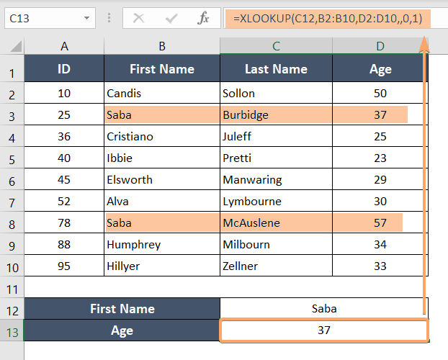Image resolution: width=448 pixels, height=360 pixels.
Task: Select cell containing Pretti
Action: [276, 158]
